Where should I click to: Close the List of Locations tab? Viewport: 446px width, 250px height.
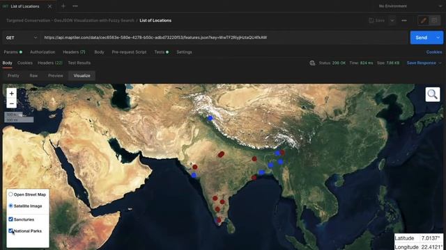pos(49,6)
